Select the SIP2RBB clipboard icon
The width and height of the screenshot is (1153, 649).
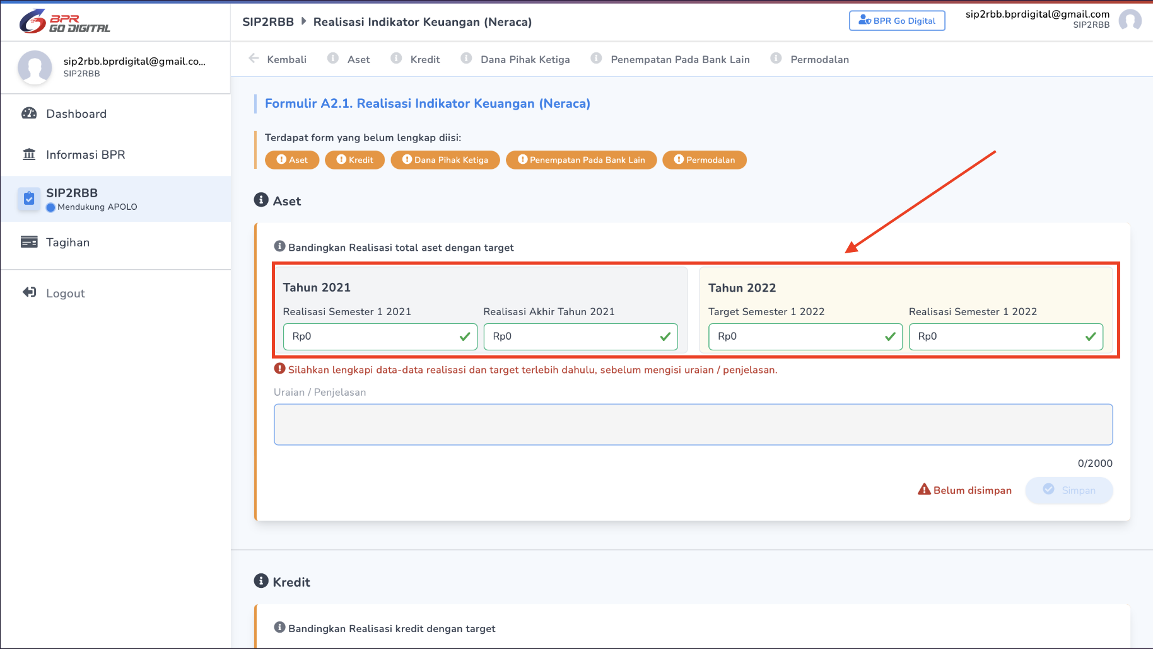29,198
